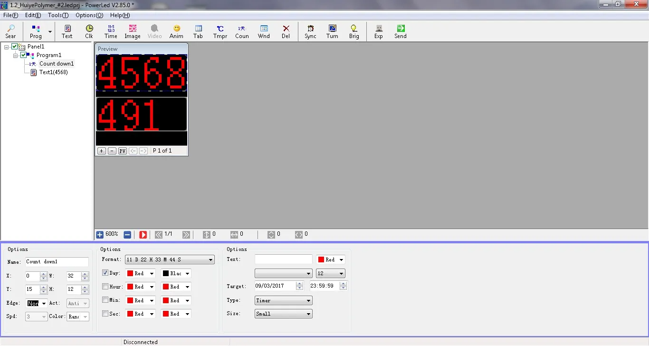Insert an Image item
Image resolution: width=649 pixels, height=346 pixels.
(x=133, y=31)
